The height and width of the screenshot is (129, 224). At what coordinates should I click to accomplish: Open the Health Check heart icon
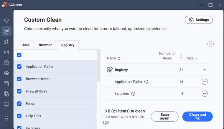click(6, 21)
